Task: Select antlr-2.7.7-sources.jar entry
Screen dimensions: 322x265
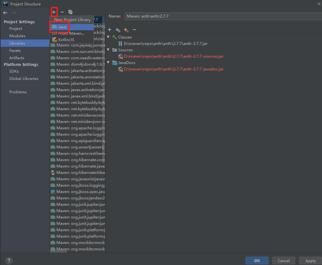Action: point(174,56)
